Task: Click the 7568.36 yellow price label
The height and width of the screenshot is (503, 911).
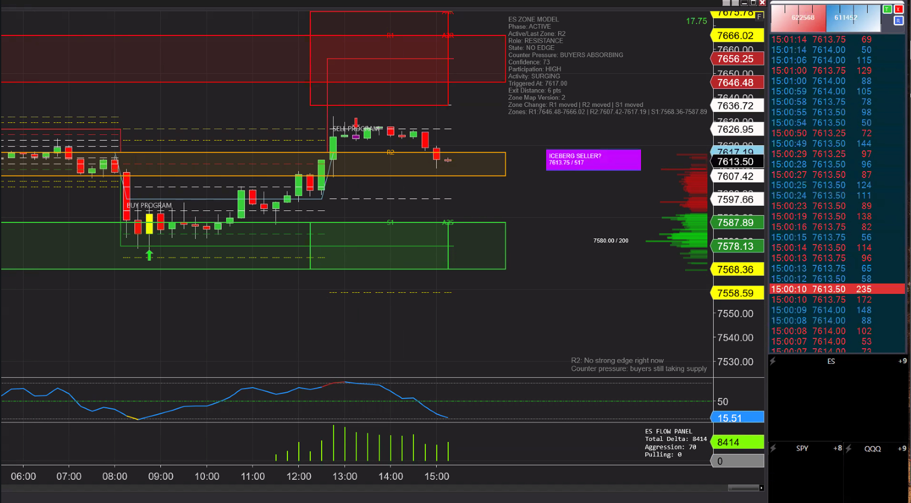Action: (737, 269)
